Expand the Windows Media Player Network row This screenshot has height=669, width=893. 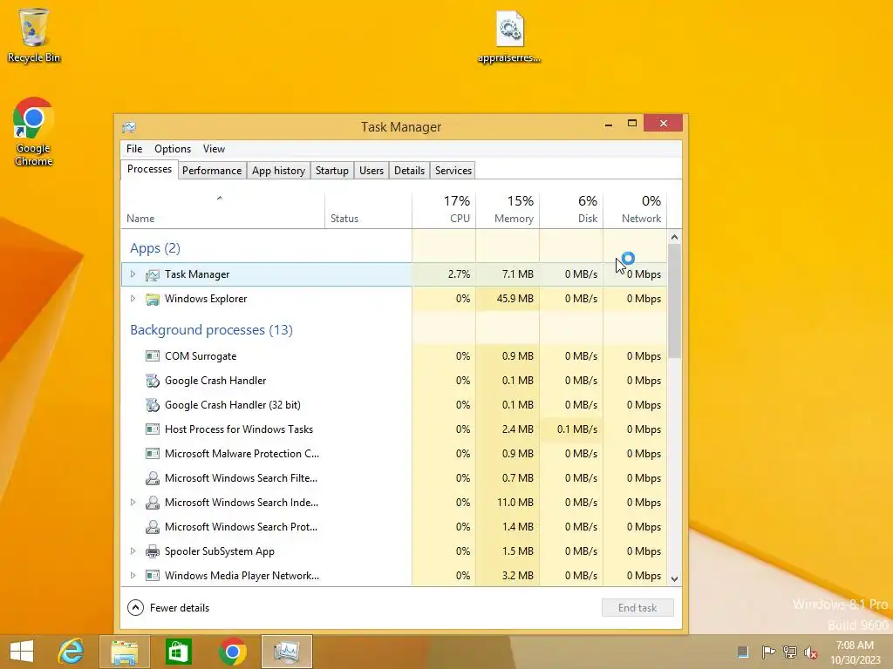click(x=133, y=576)
